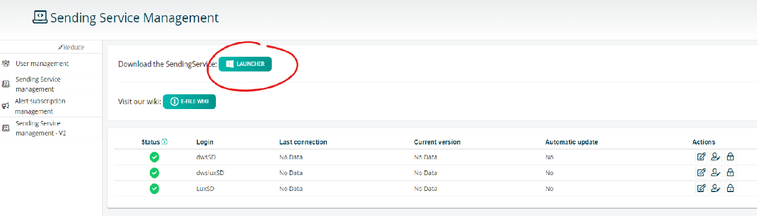Click green status check for dwsSD
The image size is (757, 216).
pyautogui.click(x=155, y=157)
